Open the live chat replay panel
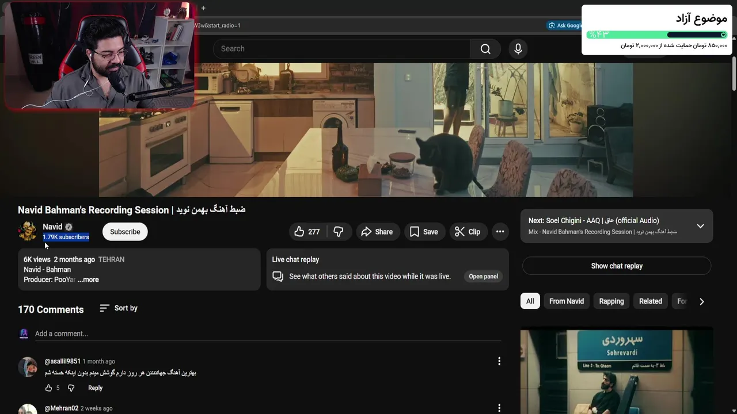Screen dimensions: 737x414 pos(483,277)
